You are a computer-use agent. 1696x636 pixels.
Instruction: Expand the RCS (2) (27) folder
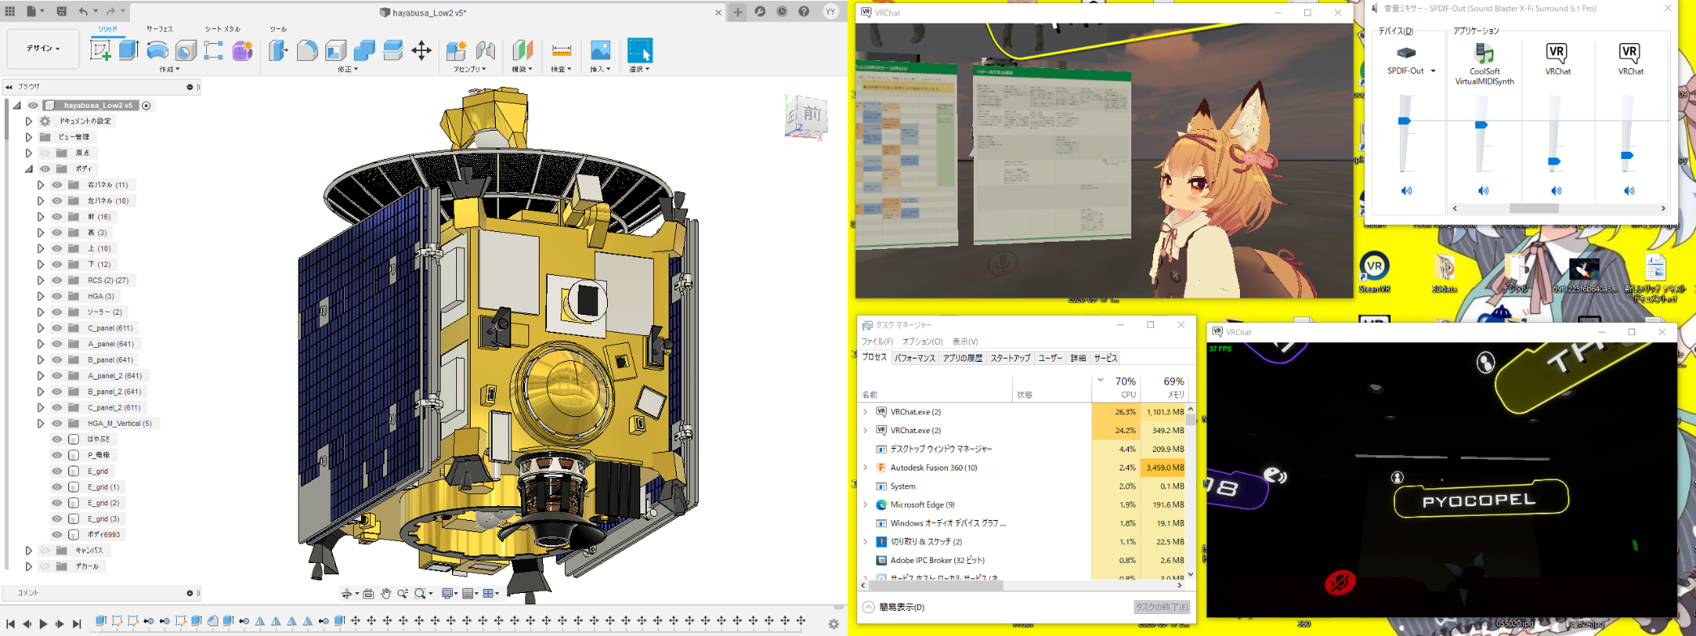tap(41, 280)
